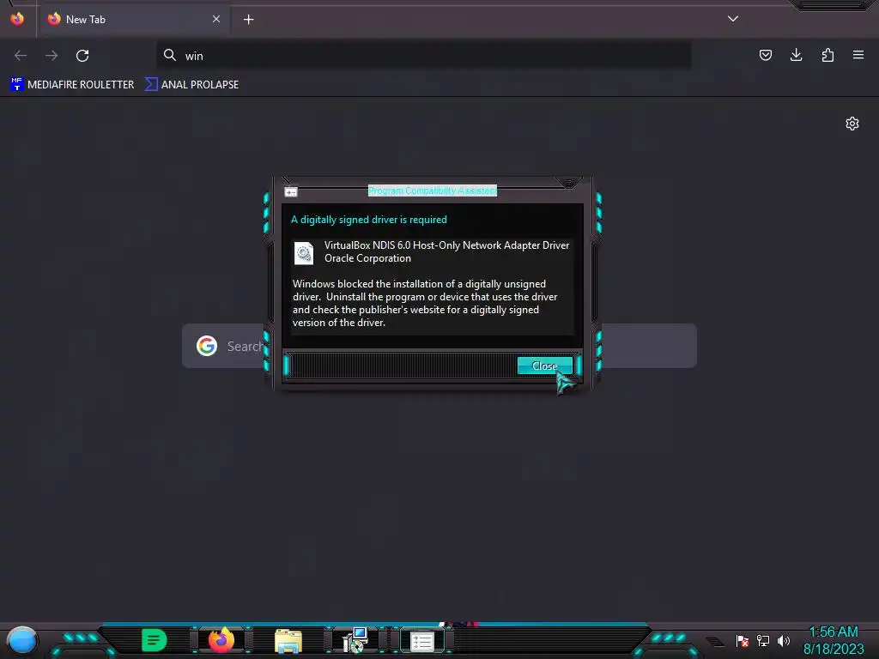Reload the current page
879x659 pixels.
point(82,56)
